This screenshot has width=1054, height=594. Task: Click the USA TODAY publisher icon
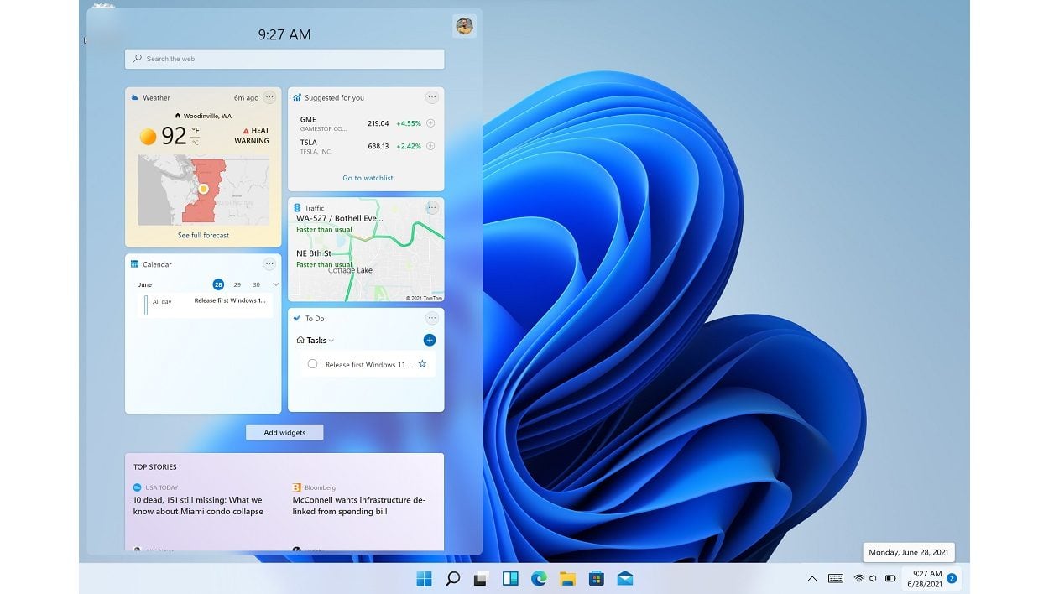(135, 487)
